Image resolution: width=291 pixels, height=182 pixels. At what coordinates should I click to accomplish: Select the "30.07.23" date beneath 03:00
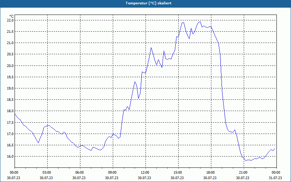tap(46, 178)
